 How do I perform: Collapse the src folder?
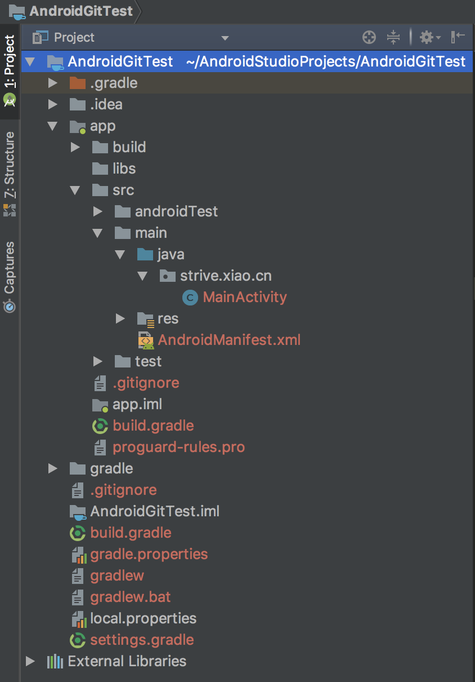pos(75,191)
